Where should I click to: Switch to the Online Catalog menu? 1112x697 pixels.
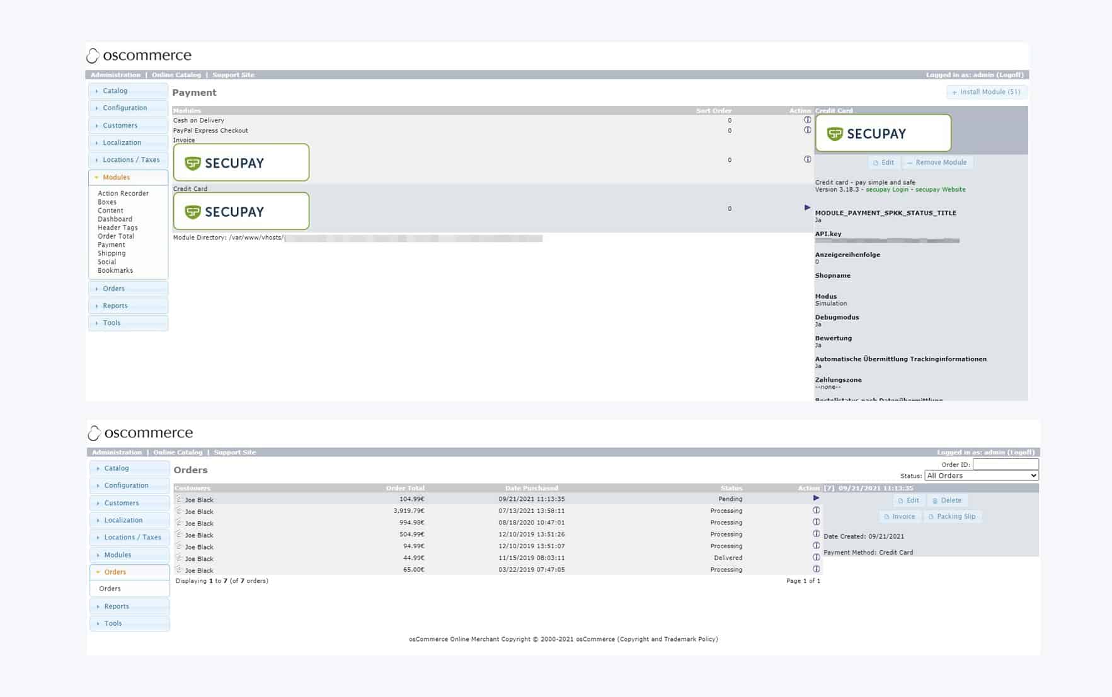click(x=177, y=74)
